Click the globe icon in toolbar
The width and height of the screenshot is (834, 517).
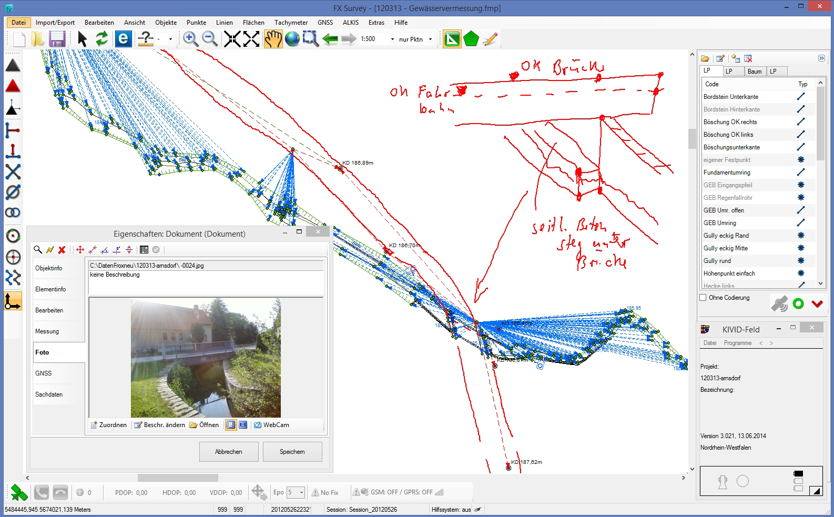pyautogui.click(x=292, y=39)
